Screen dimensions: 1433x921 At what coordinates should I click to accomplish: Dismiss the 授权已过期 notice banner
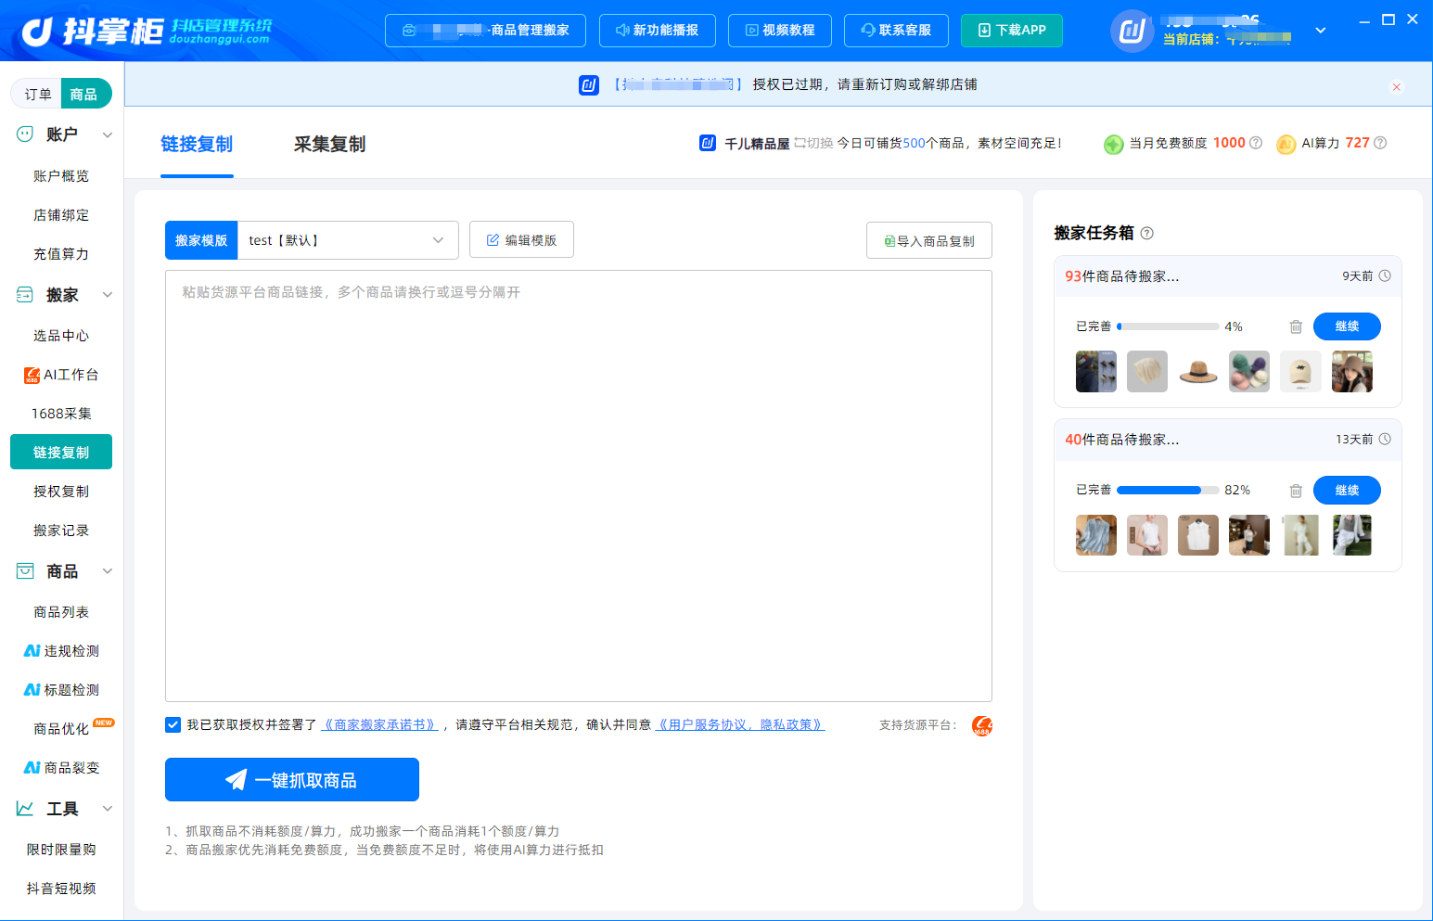coord(1396,86)
